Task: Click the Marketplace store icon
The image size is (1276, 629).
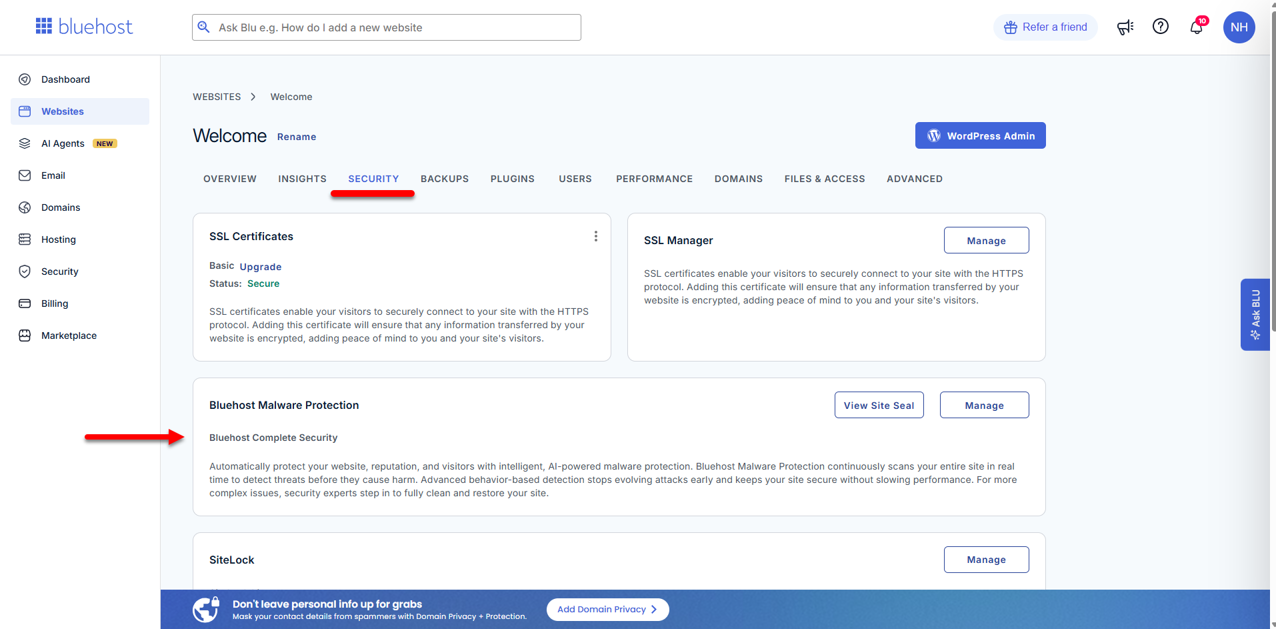Action: click(25, 336)
